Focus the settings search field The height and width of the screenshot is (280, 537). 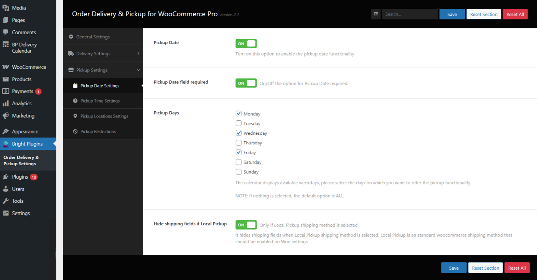pyautogui.click(x=410, y=14)
